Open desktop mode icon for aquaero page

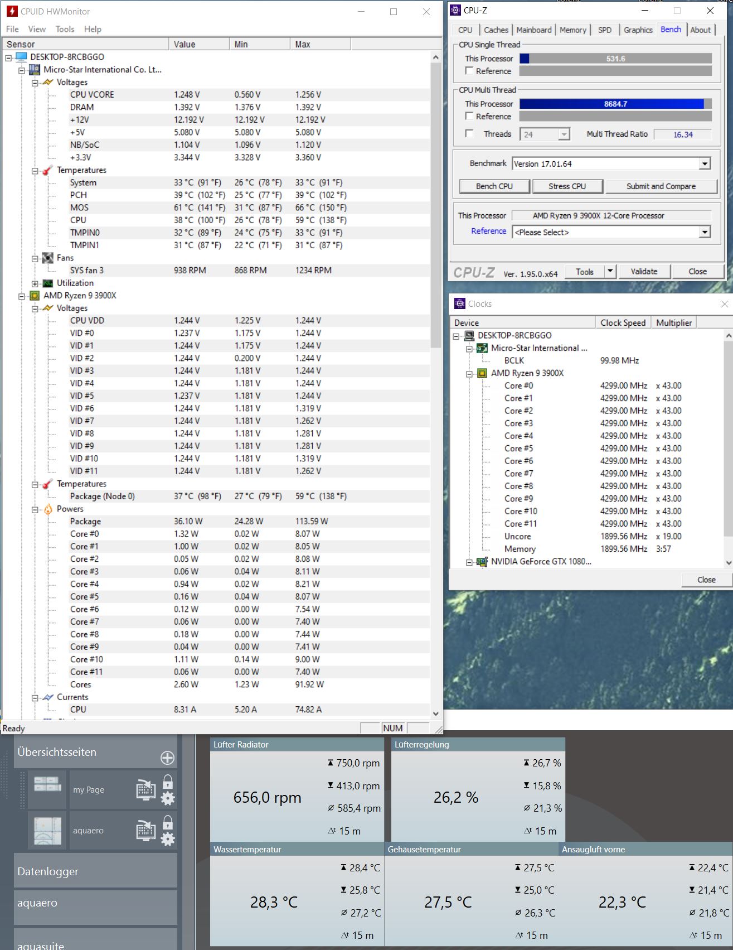(146, 830)
